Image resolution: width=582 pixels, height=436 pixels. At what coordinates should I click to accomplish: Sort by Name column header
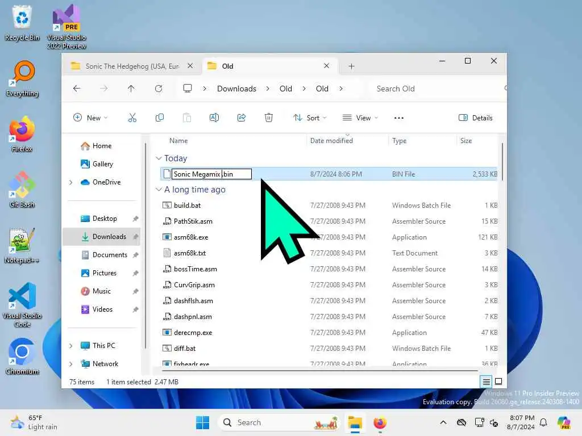pyautogui.click(x=178, y=141)
